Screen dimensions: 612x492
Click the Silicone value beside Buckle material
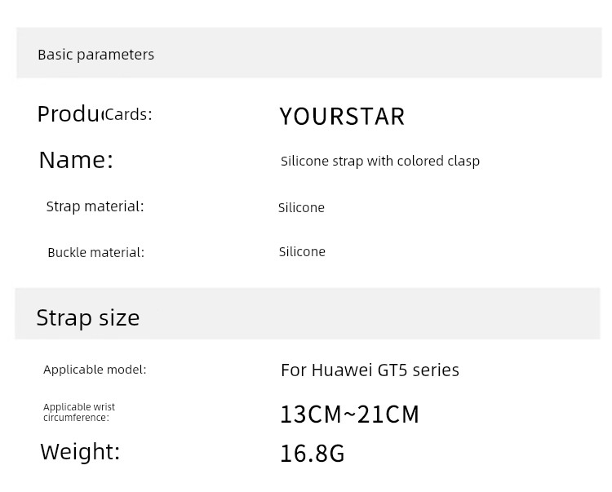(302, 251)
